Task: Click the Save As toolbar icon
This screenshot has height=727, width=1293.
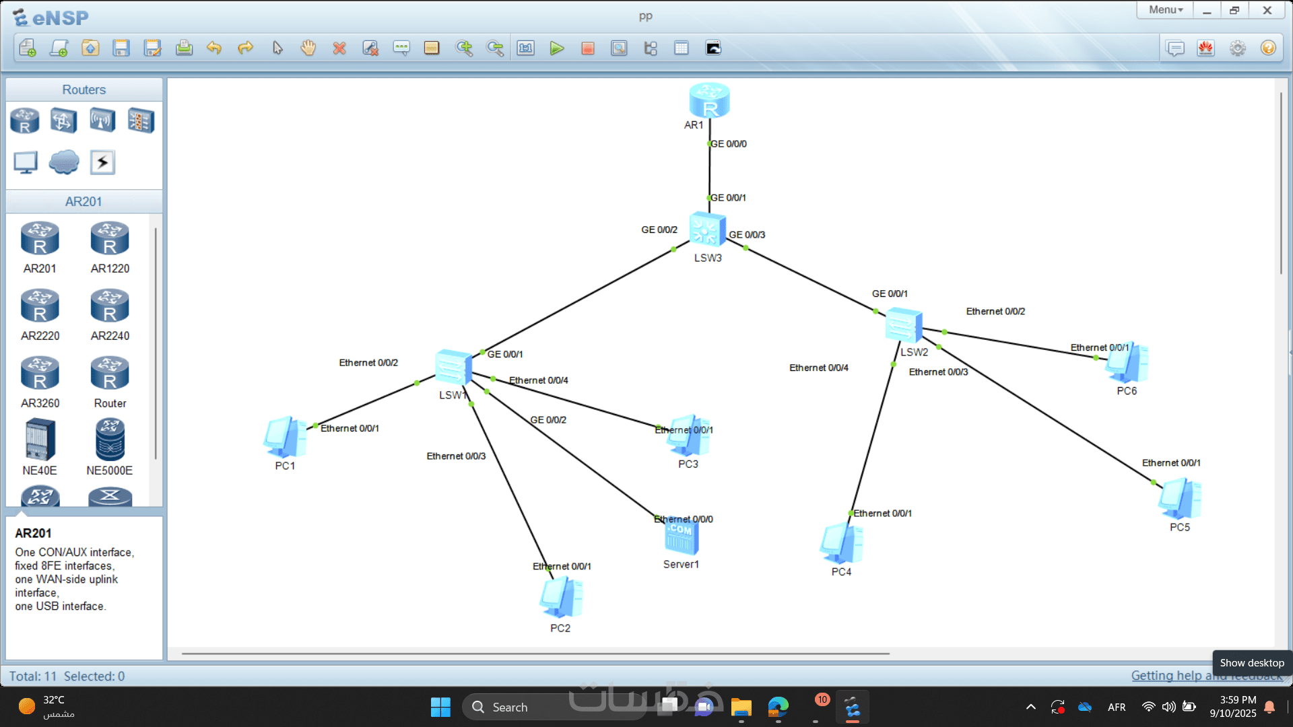Action: pyautogui.click(x=152, y=48)
